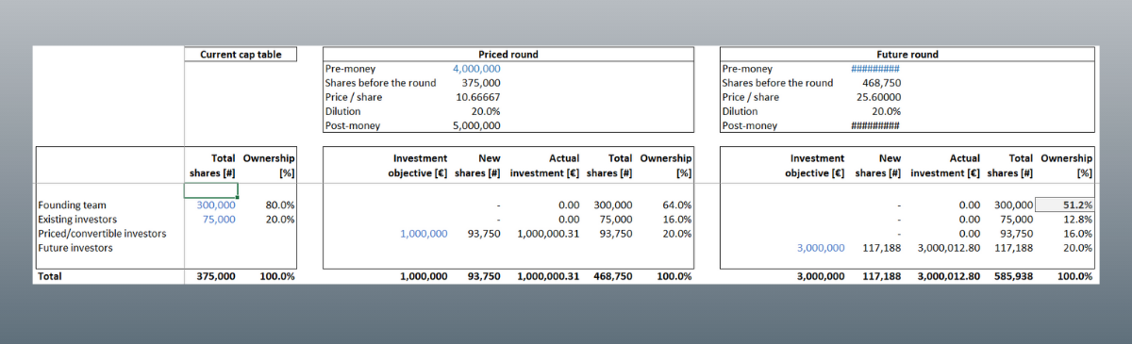This screenshot has height=344, width=1132.
Task: Select the "Founding team" row label
Action: [x=72, y=205]
